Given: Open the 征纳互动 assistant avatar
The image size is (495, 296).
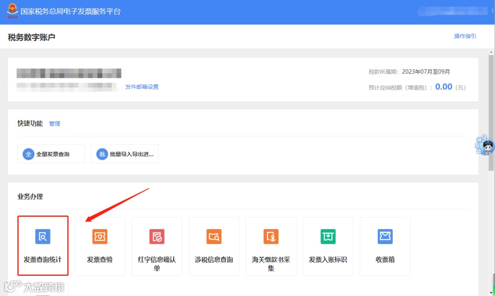Looking at the screenshot, I should tap(485, 145).
